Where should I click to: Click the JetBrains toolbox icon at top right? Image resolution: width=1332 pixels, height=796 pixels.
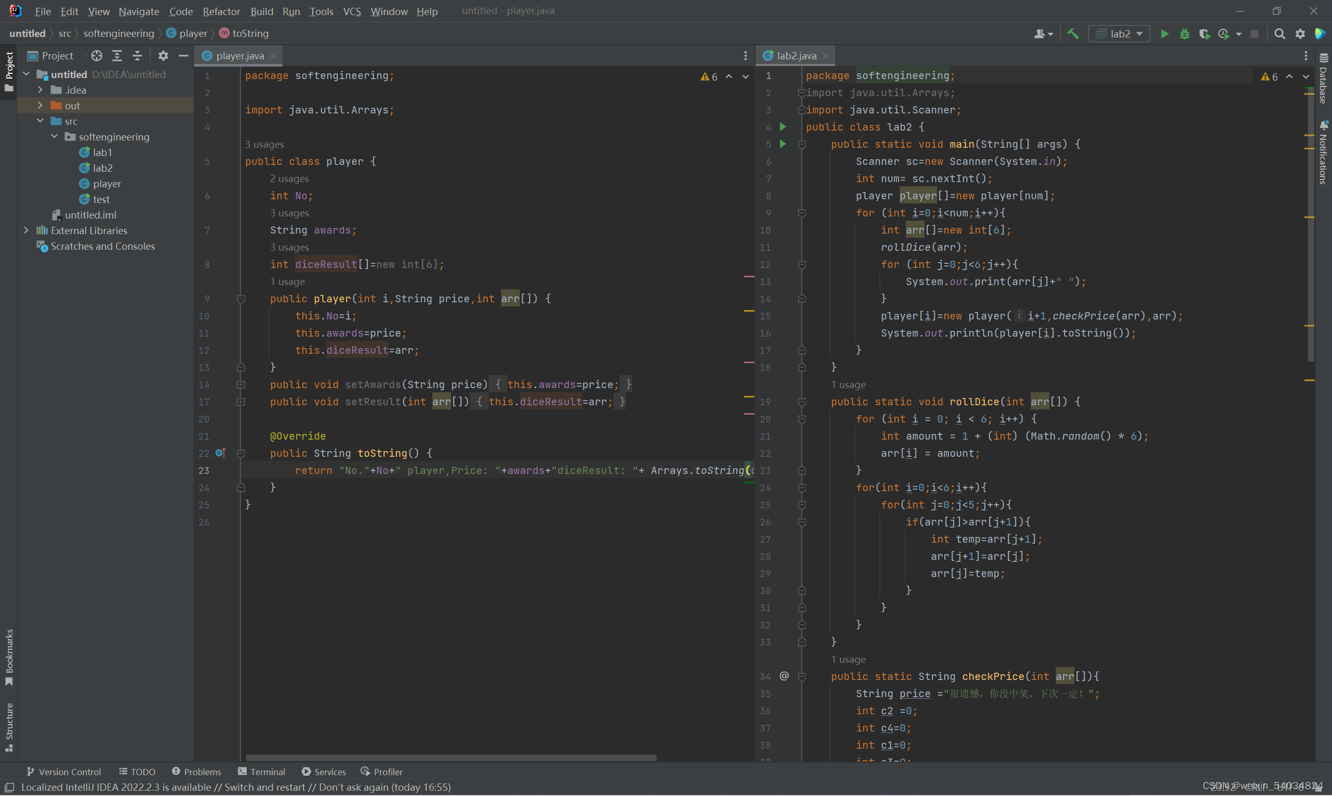[x=1320, y=34]
